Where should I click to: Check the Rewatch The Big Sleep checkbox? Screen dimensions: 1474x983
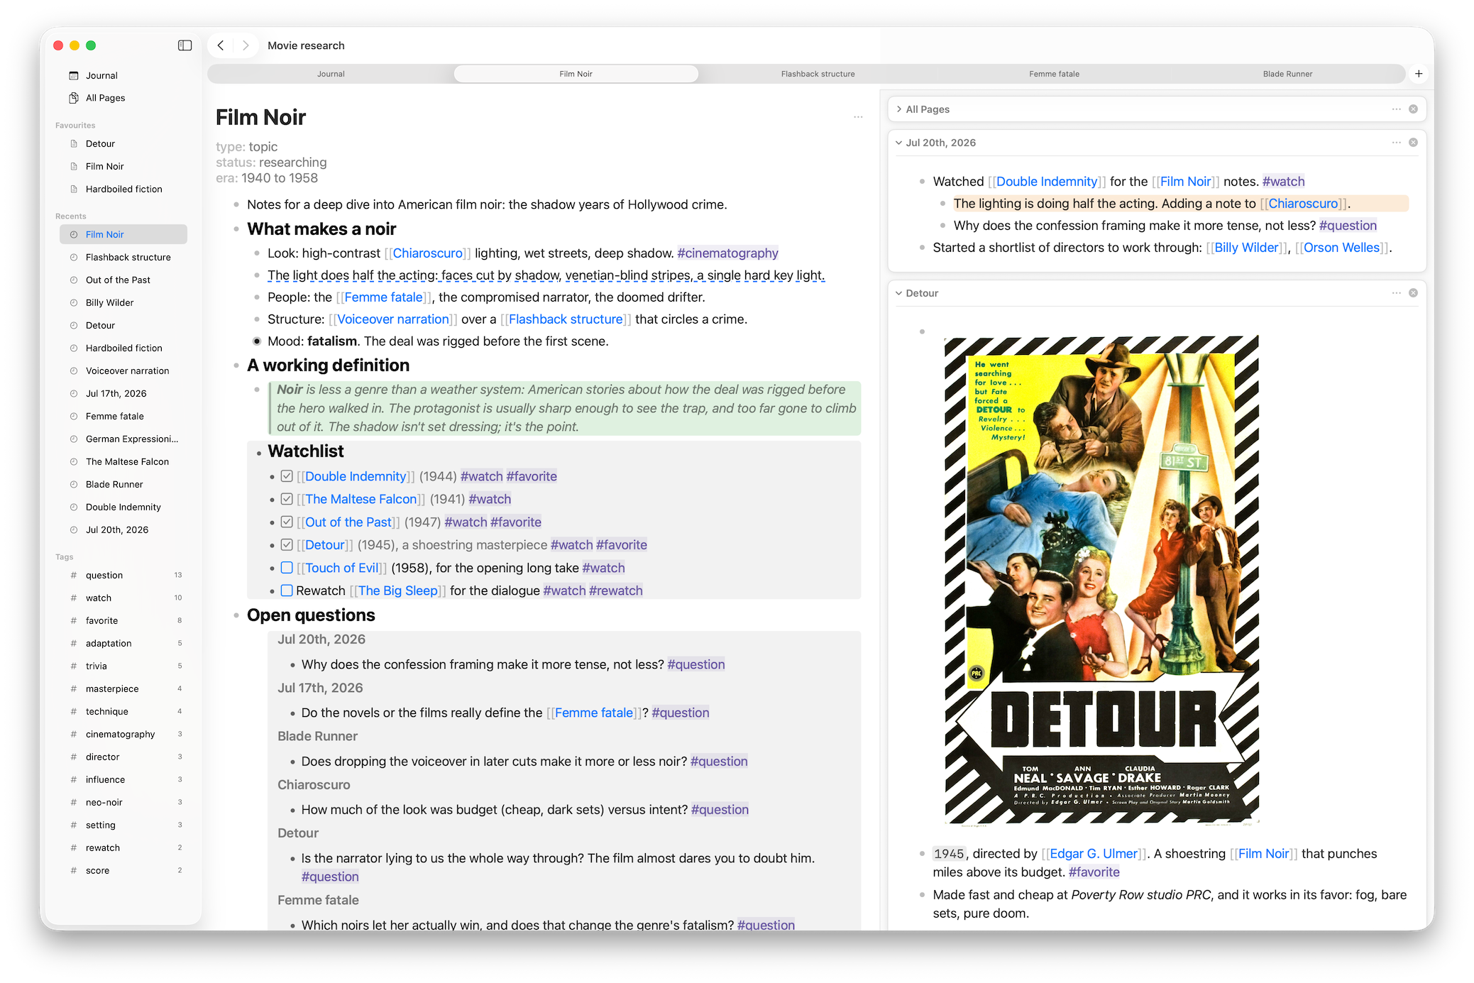click(287, 591)
